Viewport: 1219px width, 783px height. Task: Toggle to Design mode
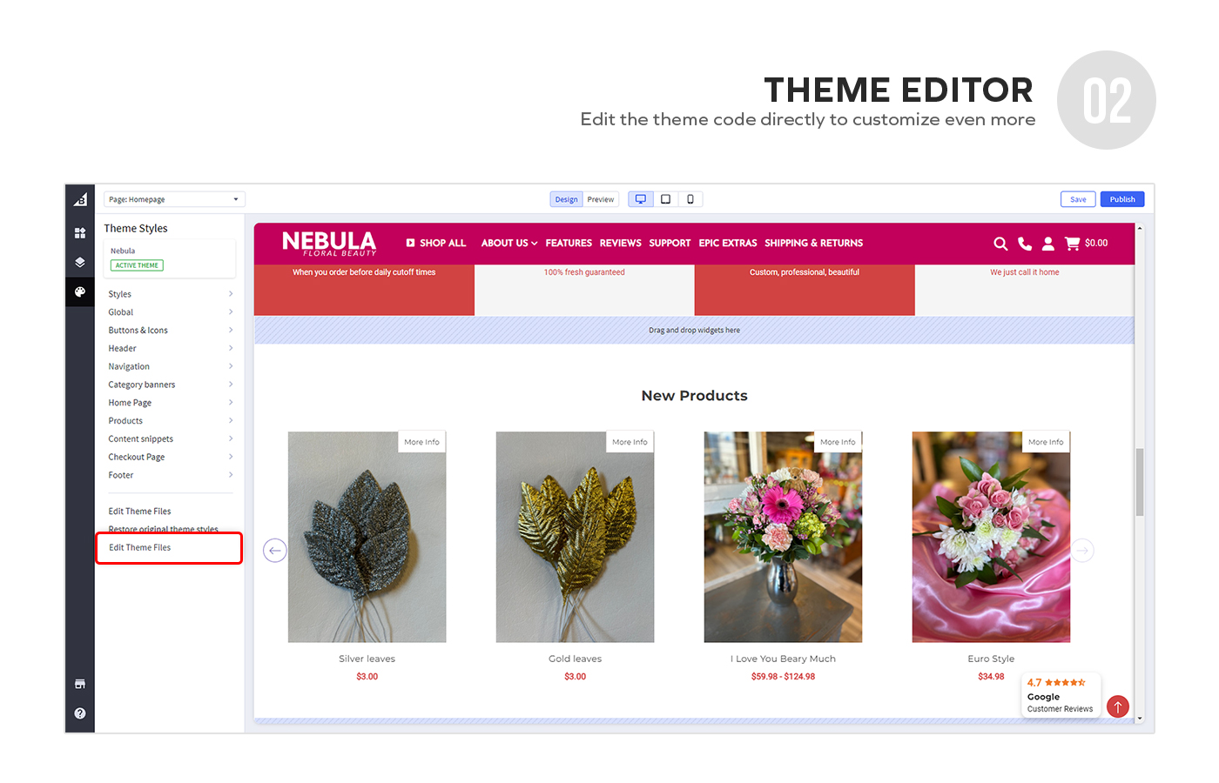(x=566, y=199)
